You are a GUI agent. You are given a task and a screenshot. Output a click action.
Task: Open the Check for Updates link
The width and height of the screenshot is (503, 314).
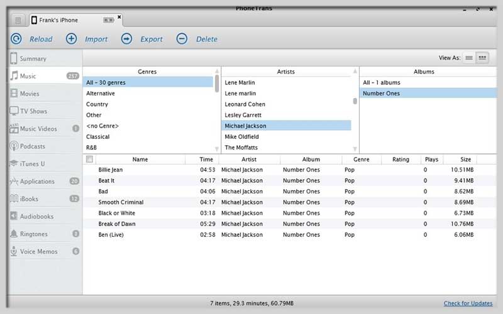(468, 303)
